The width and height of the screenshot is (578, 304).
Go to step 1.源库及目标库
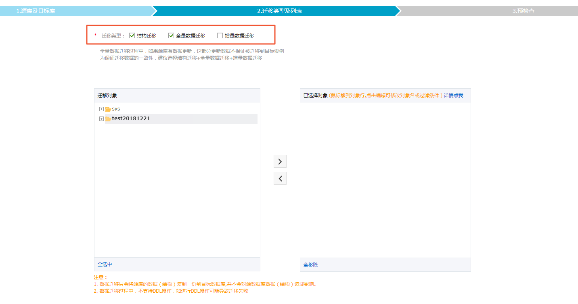point(36,11)
